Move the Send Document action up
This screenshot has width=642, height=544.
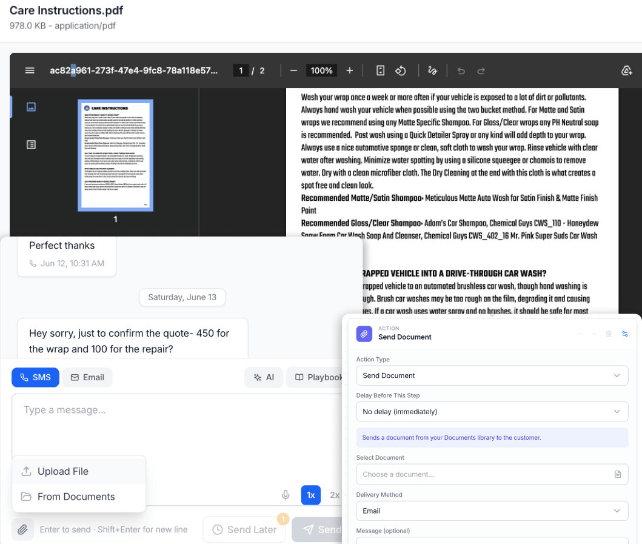pos(581,334)
